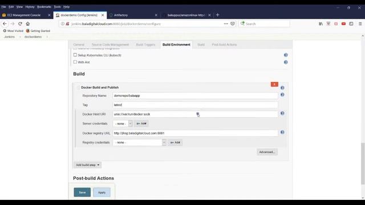Open the Tools menu
The image size is (365, 205).
coord(57,7)
